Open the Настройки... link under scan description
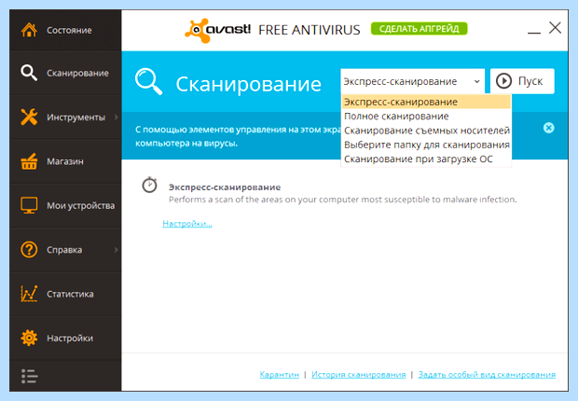 [187, 224]
